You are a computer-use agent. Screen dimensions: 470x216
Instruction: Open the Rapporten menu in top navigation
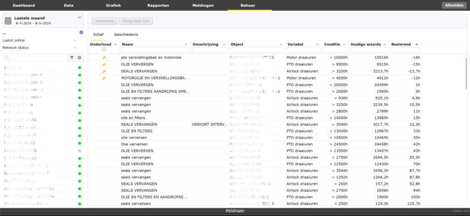[x=158, y=5]
